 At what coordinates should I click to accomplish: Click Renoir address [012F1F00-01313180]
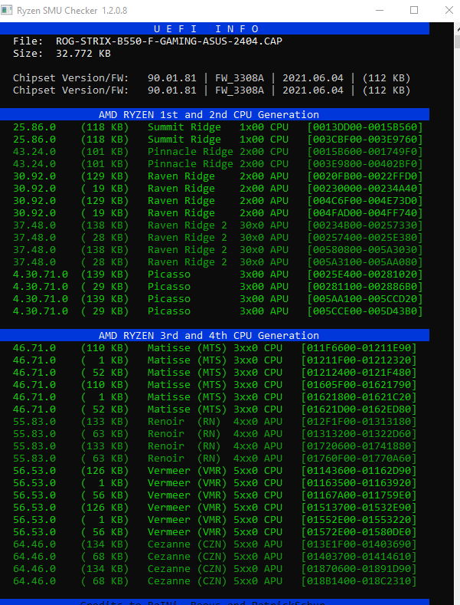pyautogui.click(x=359, y=421)
